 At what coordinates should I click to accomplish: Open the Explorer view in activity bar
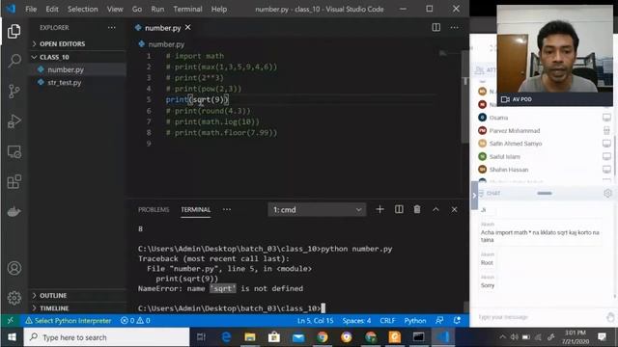[14, 32]
